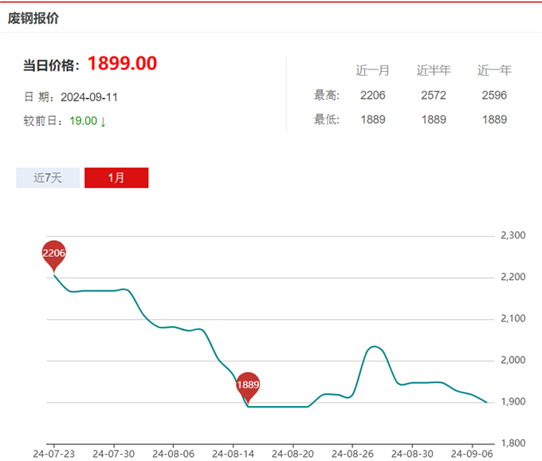Screen dimensions: 542x461
Task: Click the 24-08-26 x-axis date label
Action: click(x=352, y=451)
